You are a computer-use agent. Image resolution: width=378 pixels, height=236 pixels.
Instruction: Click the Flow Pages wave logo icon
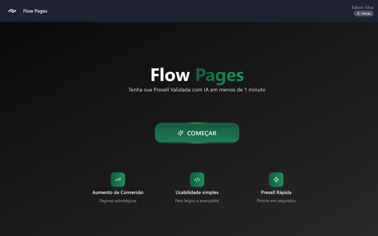(x=12, y=11)
